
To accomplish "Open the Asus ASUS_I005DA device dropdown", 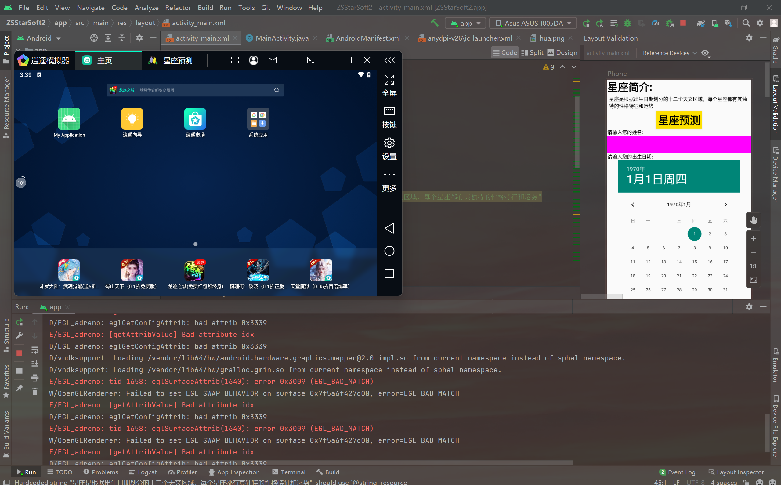I will [x=533, y=23].
